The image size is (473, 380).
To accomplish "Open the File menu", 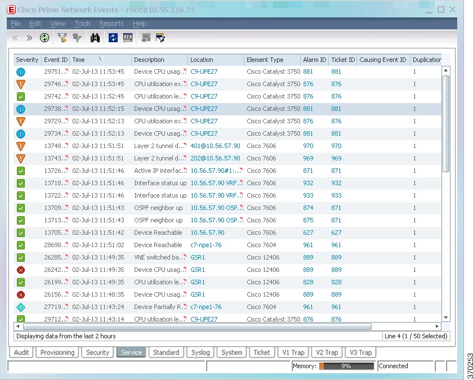I will pos(16,24).
